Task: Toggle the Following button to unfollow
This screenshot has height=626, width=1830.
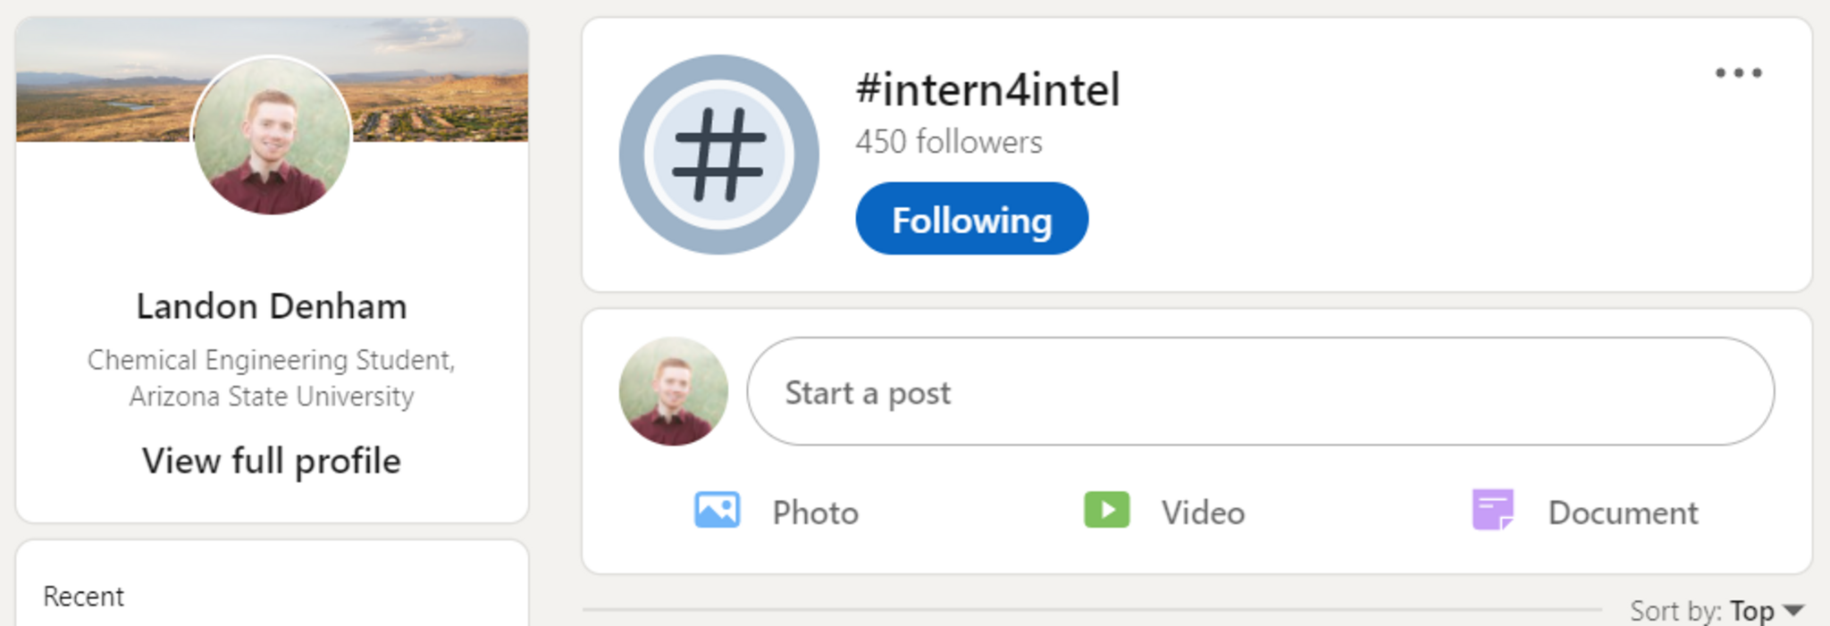Action: 971,219
